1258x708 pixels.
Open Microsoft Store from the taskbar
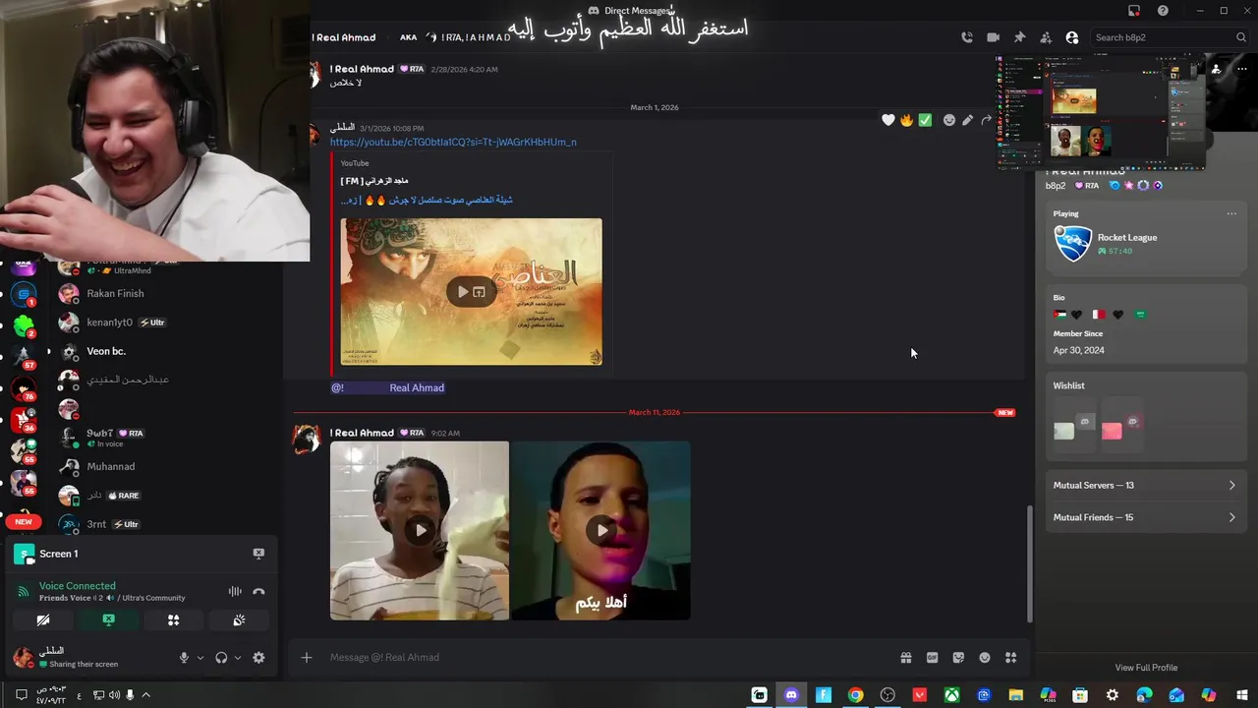1080,695
